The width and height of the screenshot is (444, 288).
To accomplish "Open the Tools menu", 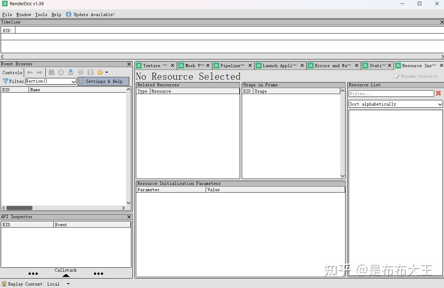I will pyautogui.click(x=41, y=15).
